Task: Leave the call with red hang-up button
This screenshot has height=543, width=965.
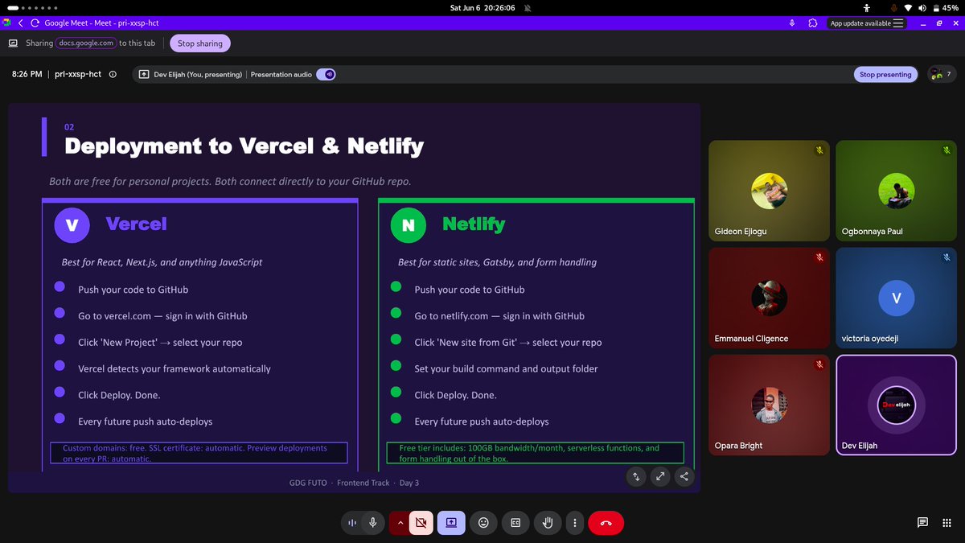Action: 606,523
